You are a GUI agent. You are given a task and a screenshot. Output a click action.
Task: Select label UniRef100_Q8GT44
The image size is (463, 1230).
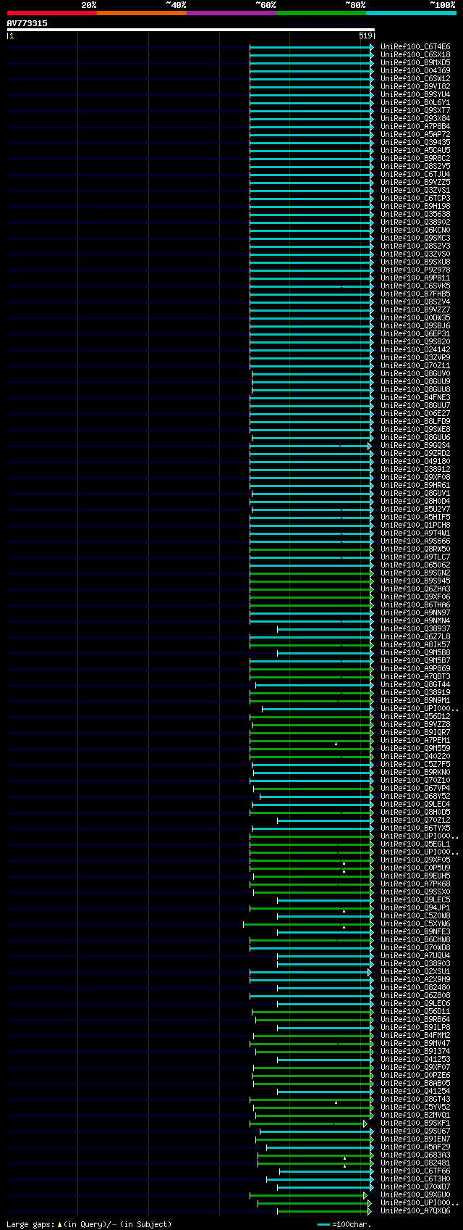tap(415, 684)
